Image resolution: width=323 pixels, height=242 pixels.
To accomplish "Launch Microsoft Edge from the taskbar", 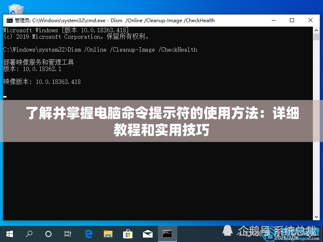I will tap(88, 234).
